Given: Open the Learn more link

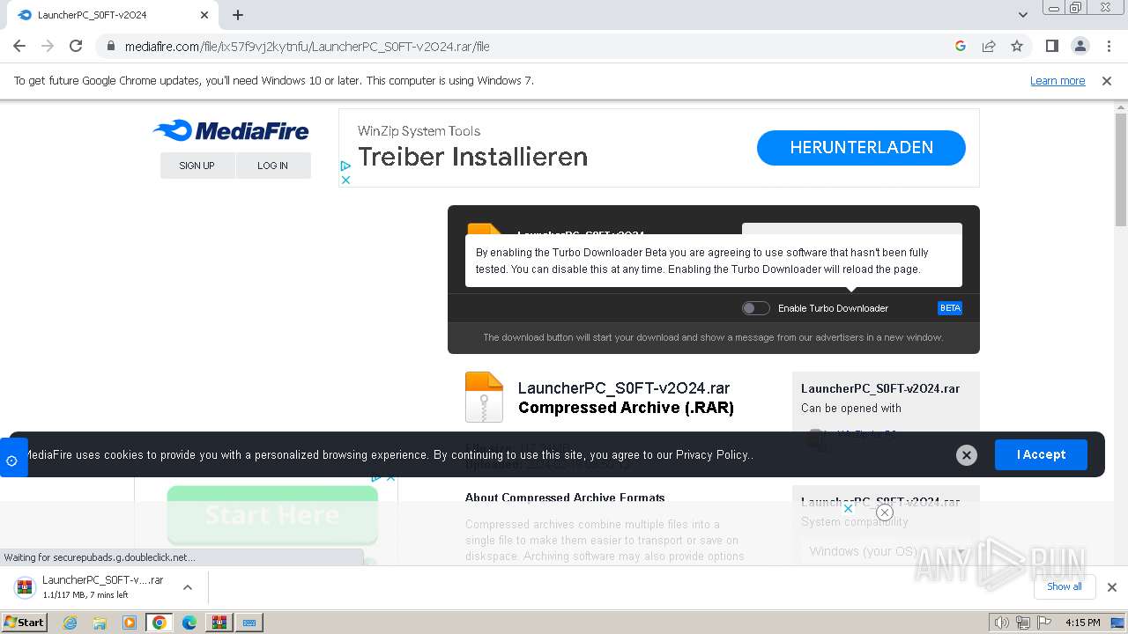Looking at the screenshot, I should (1057, 80).
